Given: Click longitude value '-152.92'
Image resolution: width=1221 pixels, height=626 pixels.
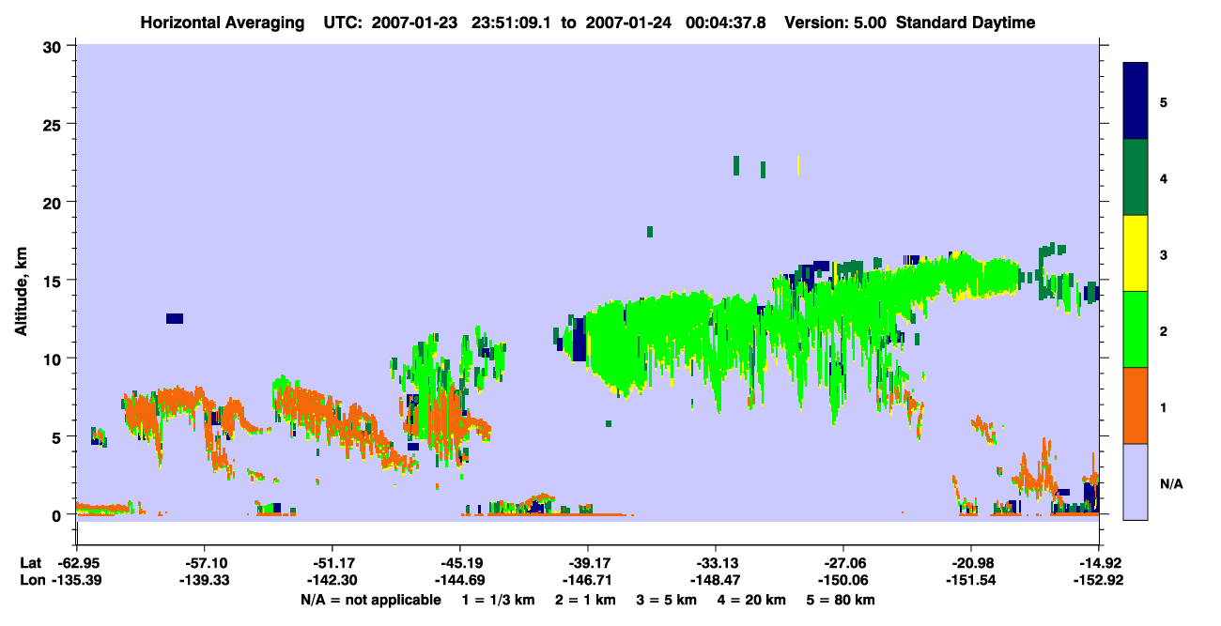Looking at the screenshot, I should tap(1099, 580).
